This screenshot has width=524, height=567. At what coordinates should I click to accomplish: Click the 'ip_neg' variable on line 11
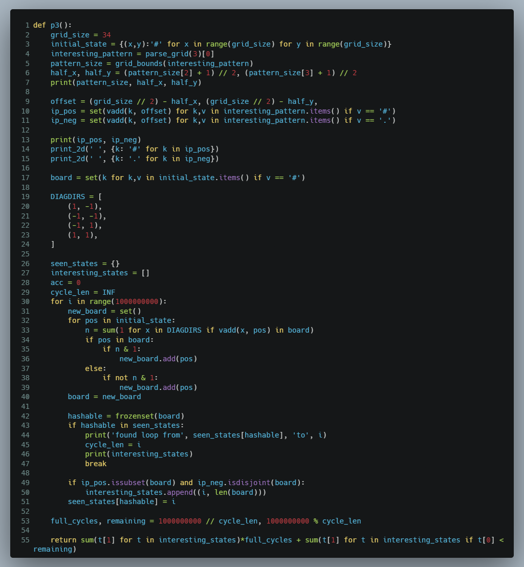(x=63, y=120)
